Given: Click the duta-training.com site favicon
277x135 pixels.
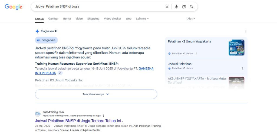Looking at the screenshot, I should 38,114.
